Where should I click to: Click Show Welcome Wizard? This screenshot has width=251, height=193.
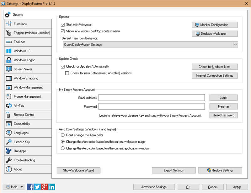tap(78, 170)
